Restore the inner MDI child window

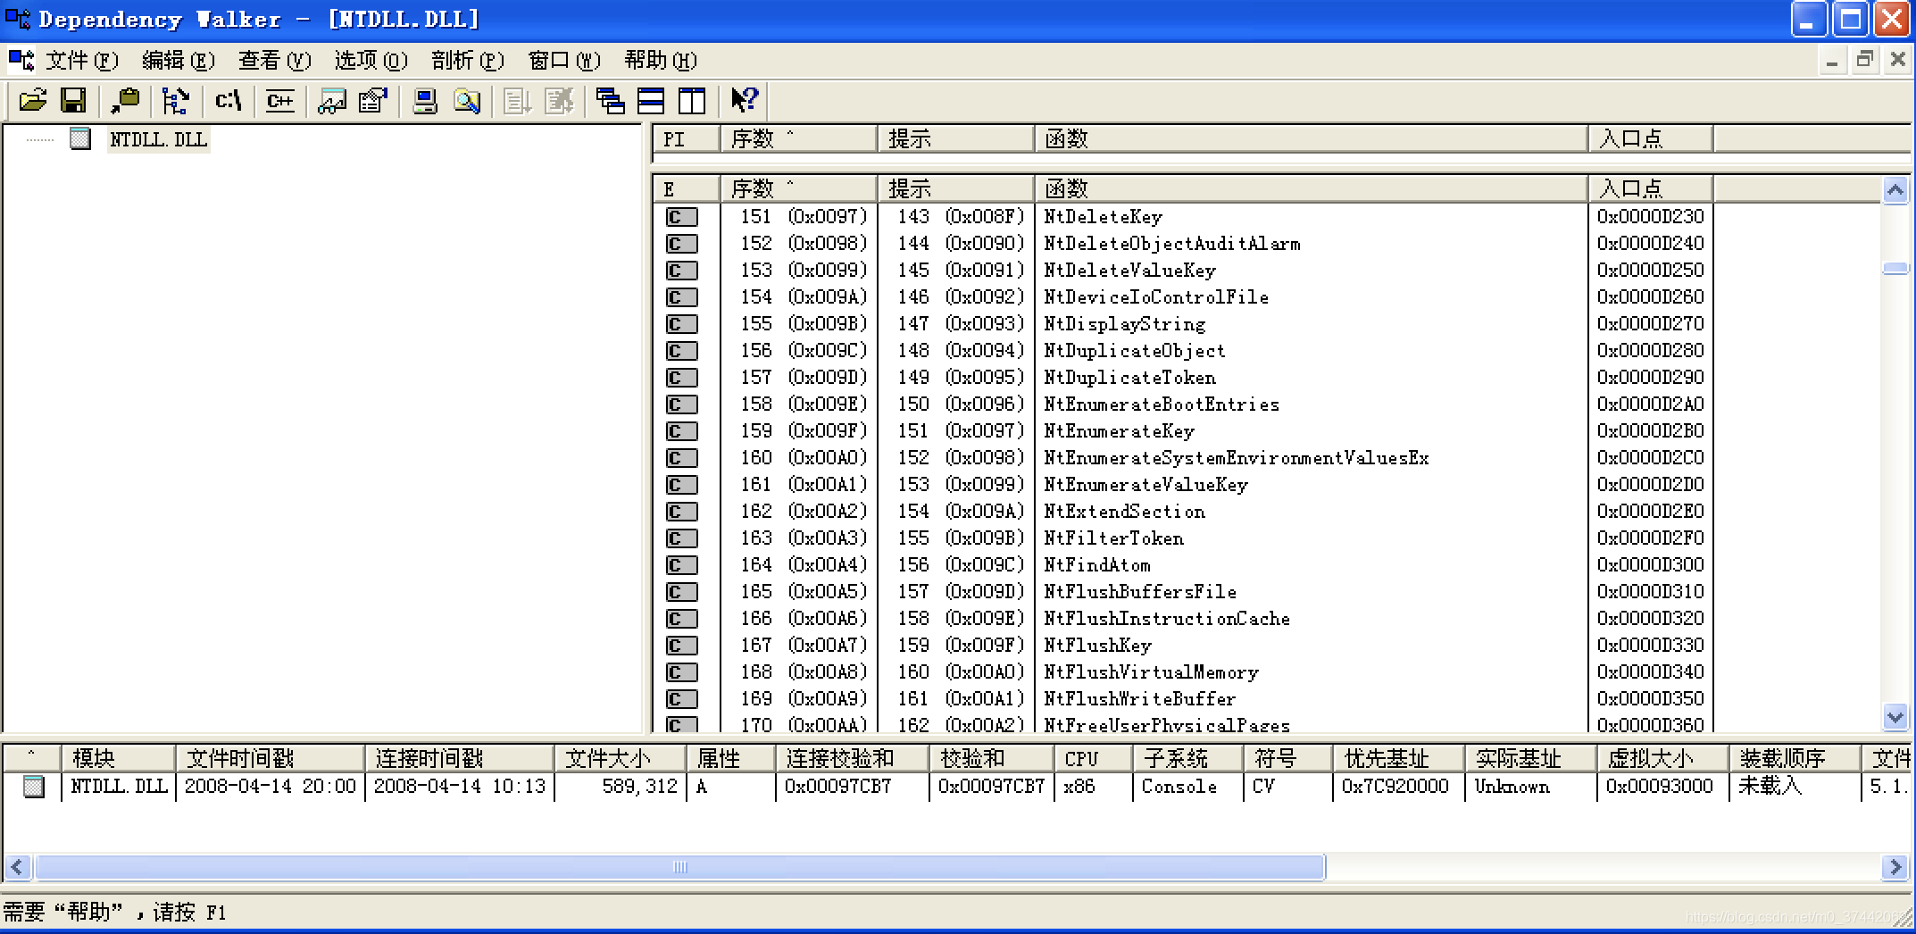(x=1864, y=60)
